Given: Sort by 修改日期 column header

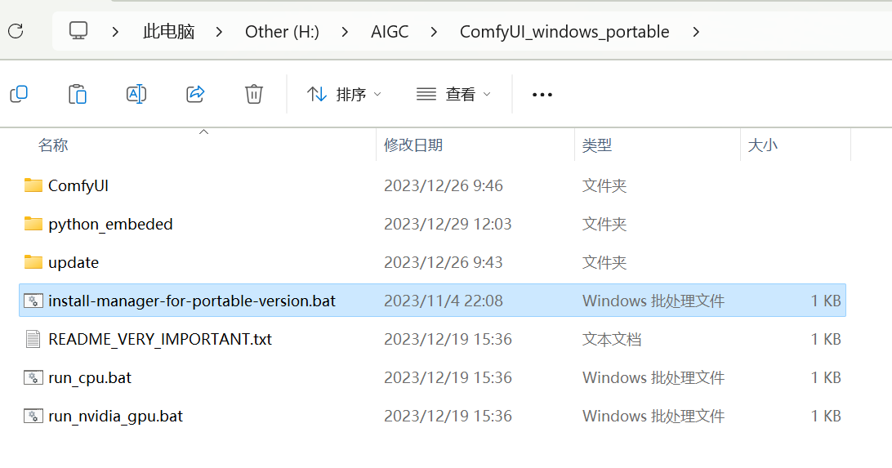Looking at the screenshot, I should (413, 145).
